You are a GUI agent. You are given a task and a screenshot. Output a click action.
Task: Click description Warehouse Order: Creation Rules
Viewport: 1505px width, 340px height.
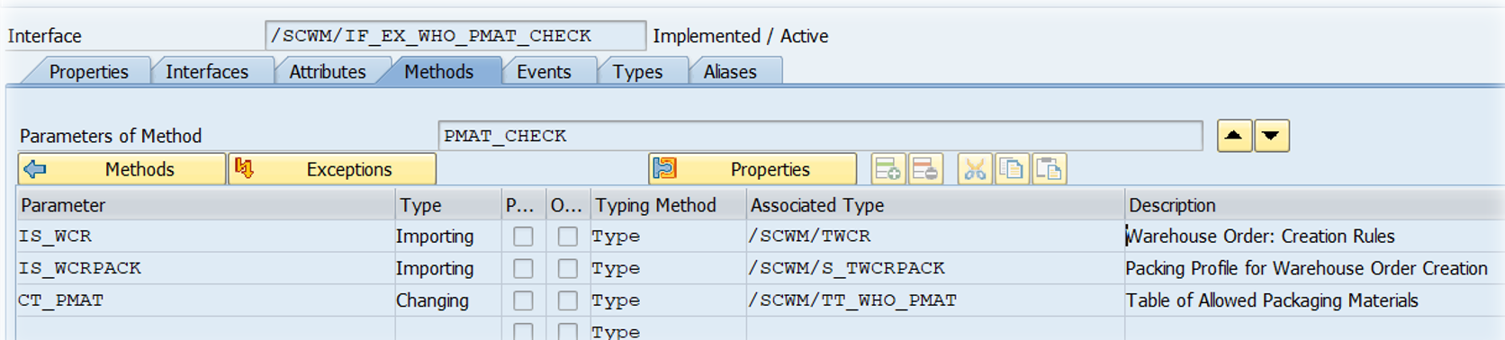(x=1260, y=236)
